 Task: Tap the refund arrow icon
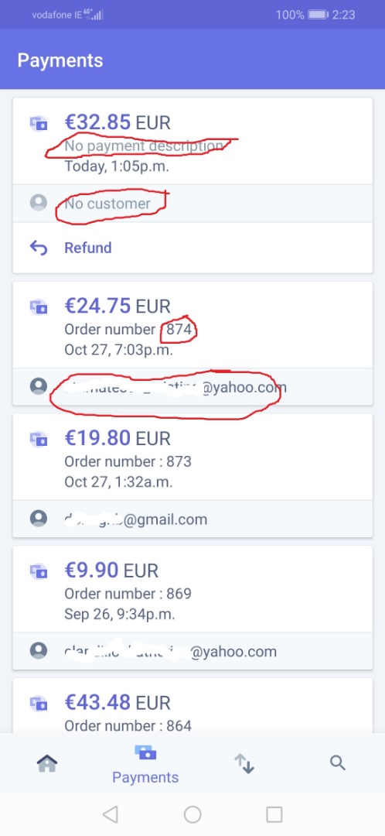point(39,248)
